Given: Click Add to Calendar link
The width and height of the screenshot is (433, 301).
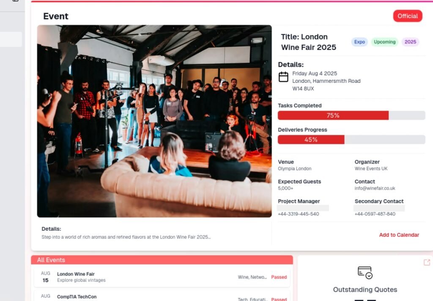Looking at the screenshot, I should point(399,235).
